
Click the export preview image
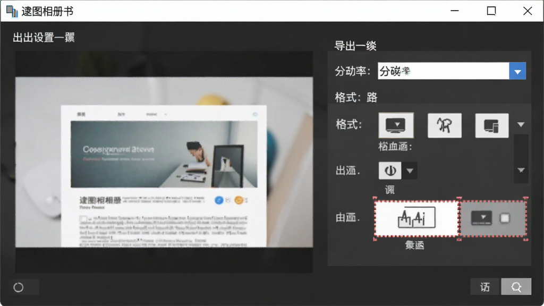point(164,162)
